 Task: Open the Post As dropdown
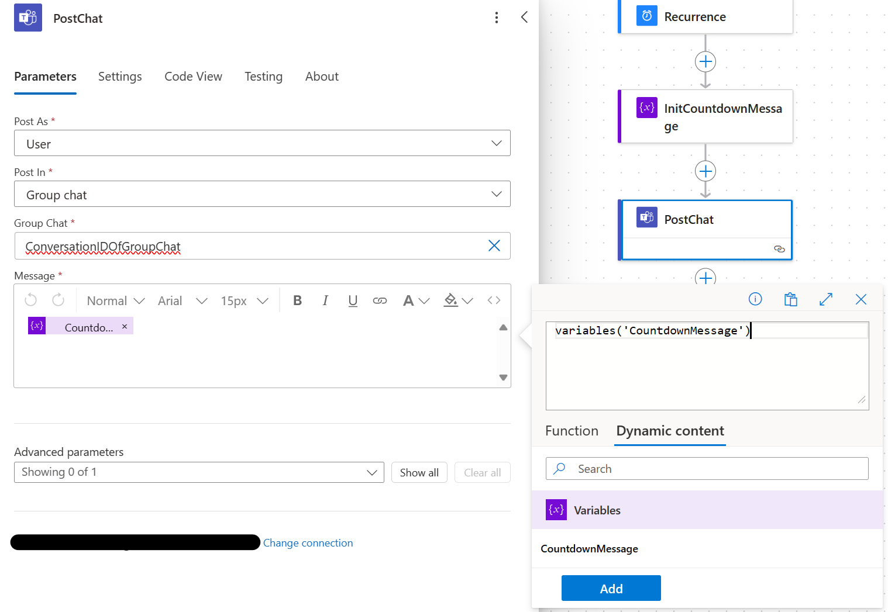click(262, 143)
